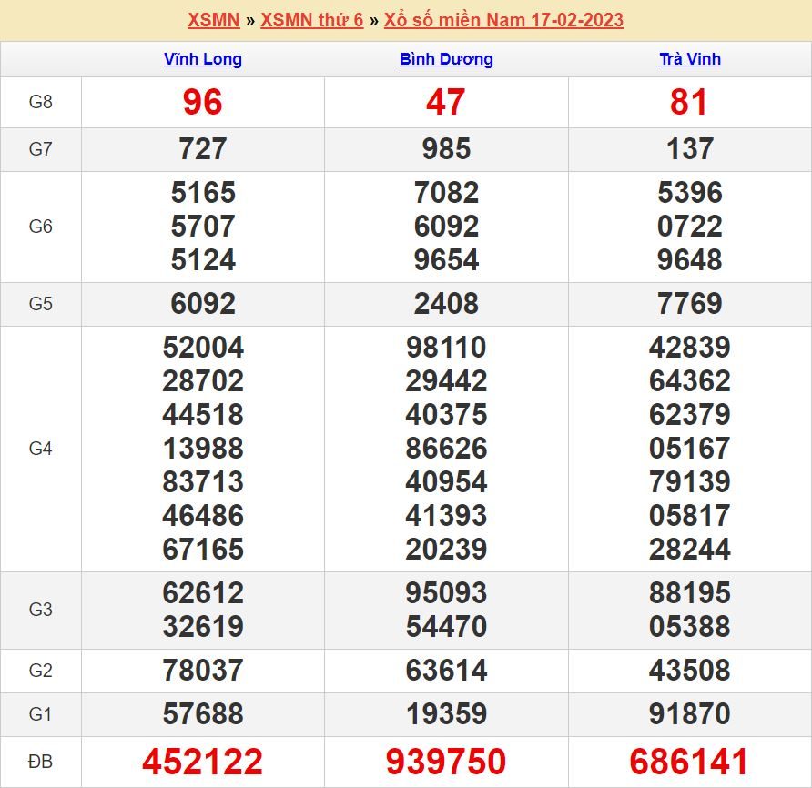This screenshot has width=812, height=788.
Task: Click G4 number 86626
Action: (446, 449)
